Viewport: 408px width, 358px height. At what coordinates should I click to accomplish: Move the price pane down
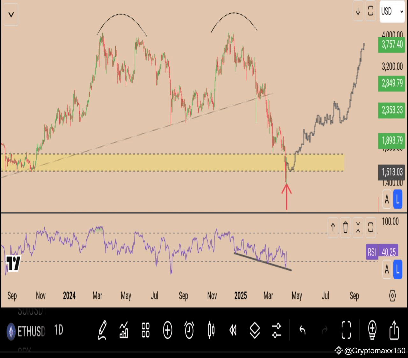point(358,11)
